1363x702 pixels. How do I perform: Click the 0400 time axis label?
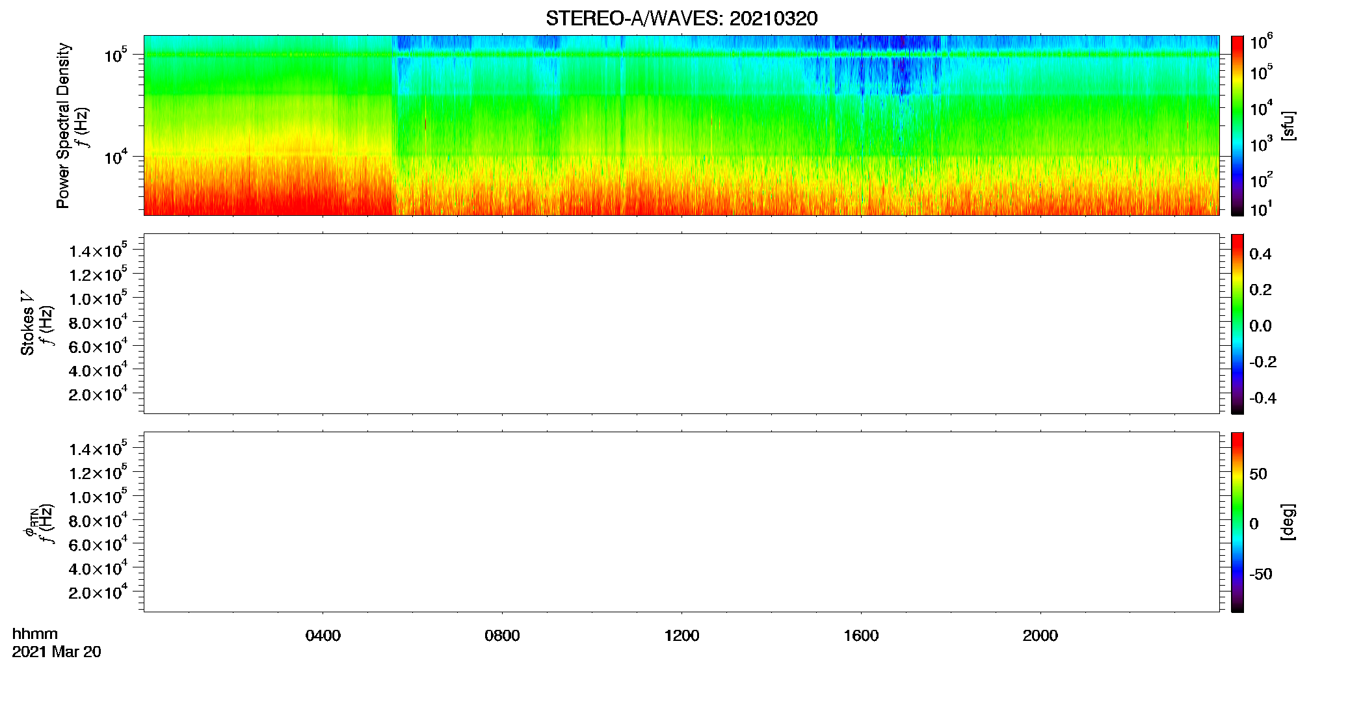click(323, 636)
